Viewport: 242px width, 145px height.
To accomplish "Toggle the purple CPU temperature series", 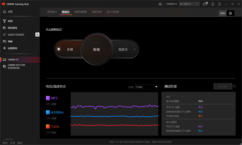I will tap(48, 98).
